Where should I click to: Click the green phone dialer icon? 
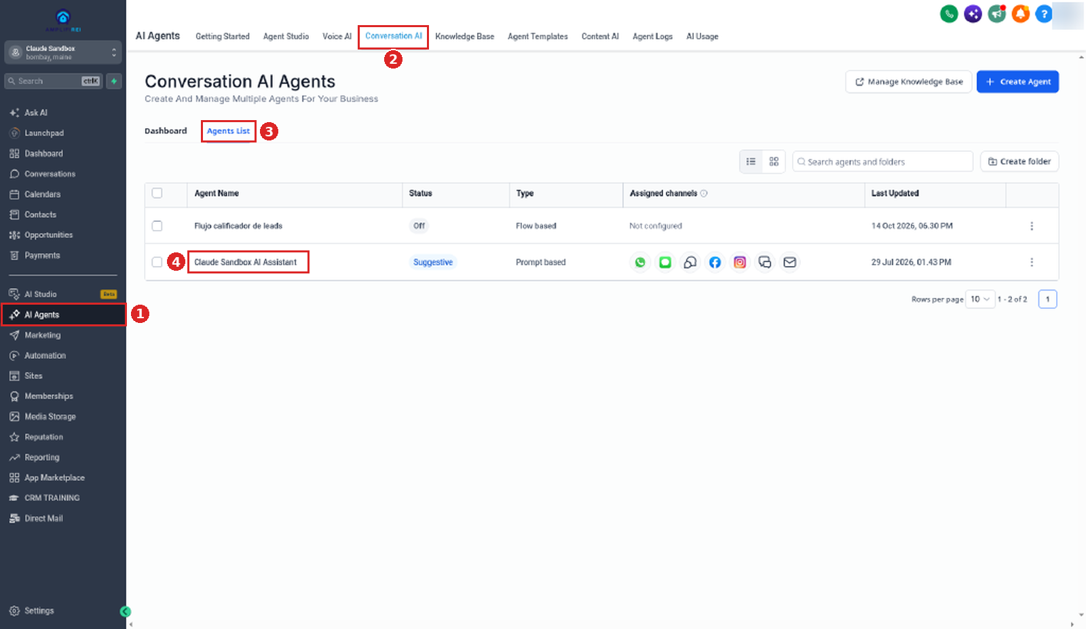[949, 14]
